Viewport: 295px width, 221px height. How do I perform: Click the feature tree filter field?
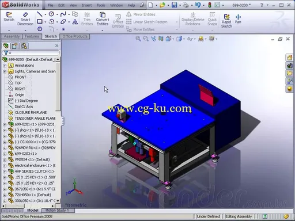(31, 53)
